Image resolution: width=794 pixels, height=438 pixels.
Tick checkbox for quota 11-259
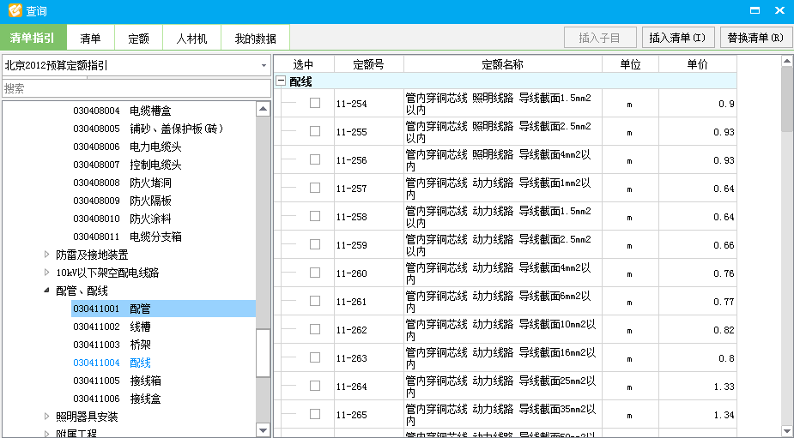315,244
